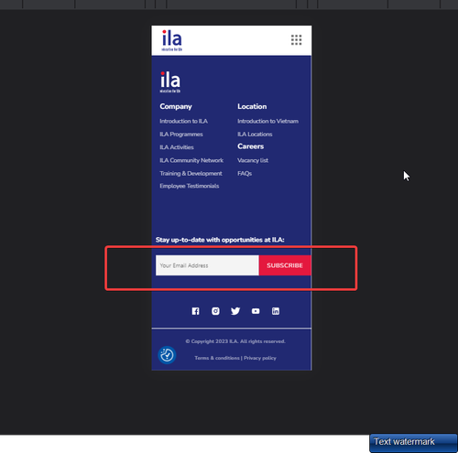Open ILA Community Network link

[191, 160]
